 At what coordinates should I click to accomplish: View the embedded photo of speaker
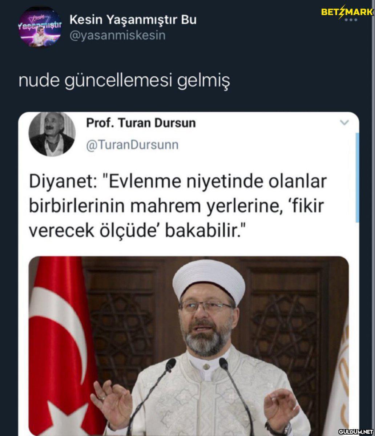tap(189, 346)
